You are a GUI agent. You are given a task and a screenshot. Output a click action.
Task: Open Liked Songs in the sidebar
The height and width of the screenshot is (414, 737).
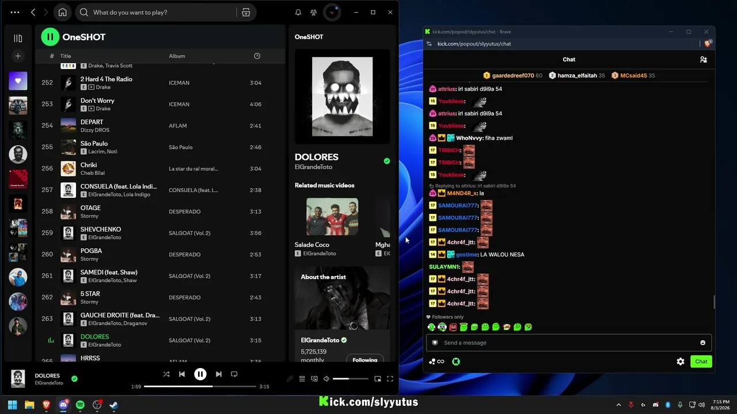18,81
